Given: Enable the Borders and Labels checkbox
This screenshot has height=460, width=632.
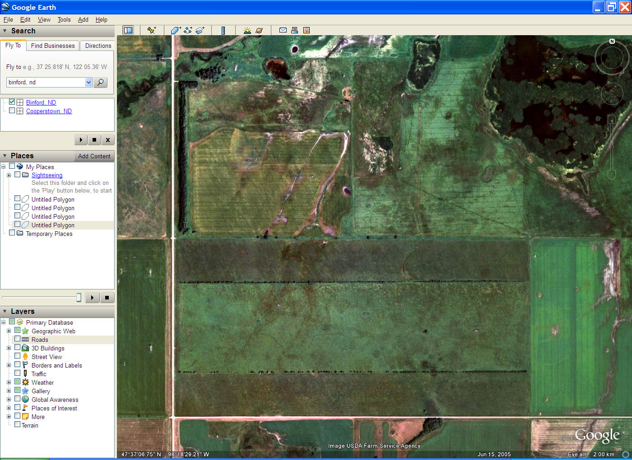Looking at the screenshot, I should [18, 365].
